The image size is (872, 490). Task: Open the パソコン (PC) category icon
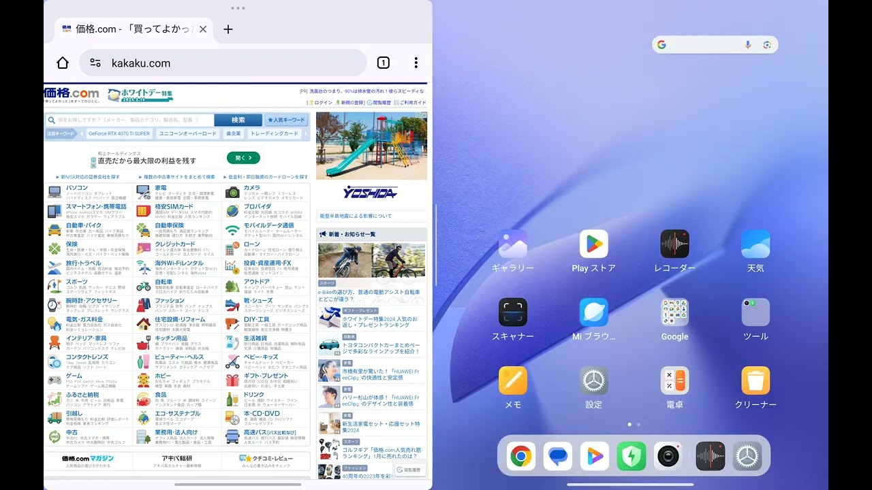tap(54, 192)
